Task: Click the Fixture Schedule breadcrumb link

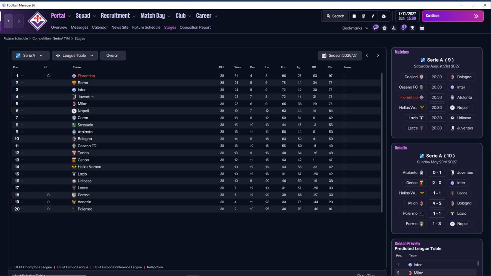Action: 16,39
